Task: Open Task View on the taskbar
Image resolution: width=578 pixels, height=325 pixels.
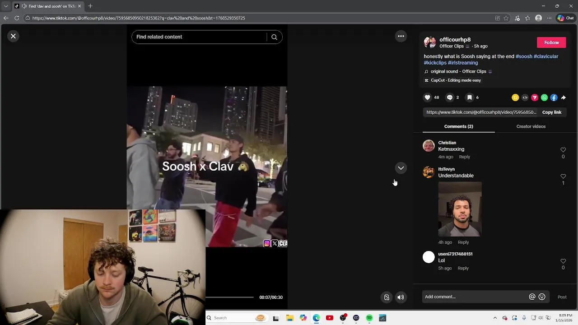Action: pyautogui.click(x=276, y=318)
